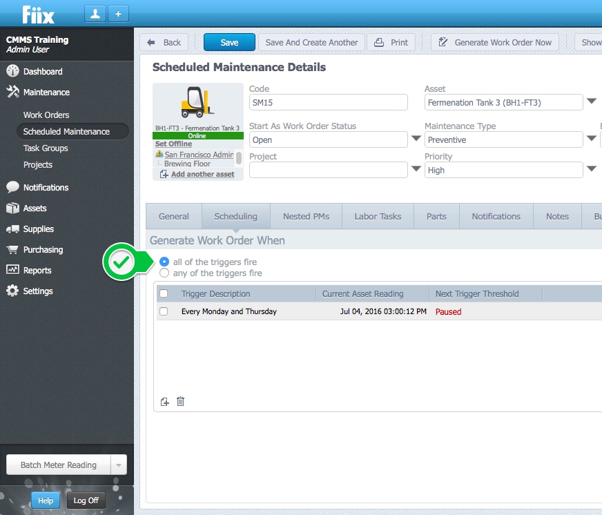Screen dimensions: 602x515
Task: Click the Asset field Fermenation Tank 3
Action: tap(504, 103)
